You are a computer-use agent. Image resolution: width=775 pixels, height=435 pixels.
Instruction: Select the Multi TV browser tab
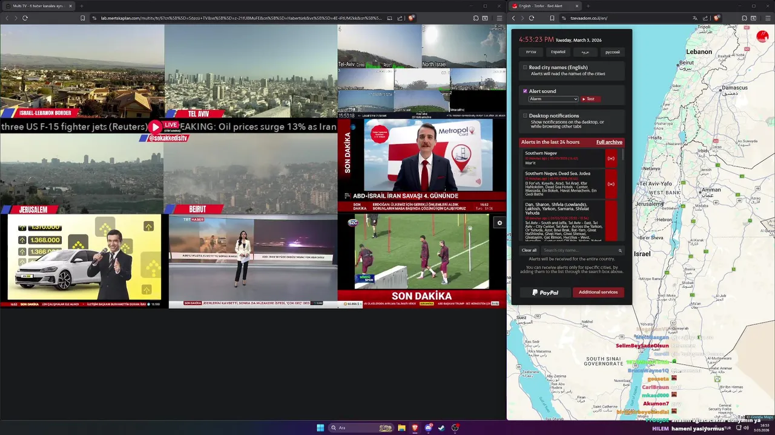38,6
